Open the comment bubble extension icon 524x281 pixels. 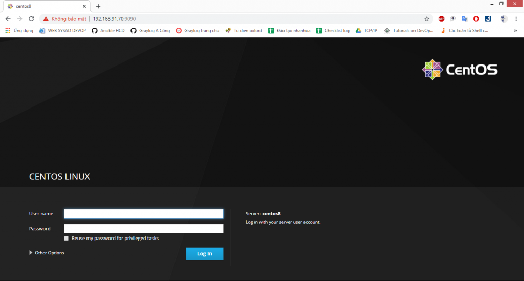pyautogui.click(x=453, y=19)
